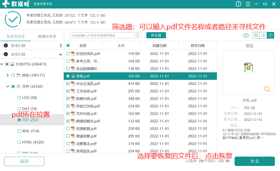This screenshot has height=171, width=280.
Task: Sort by 创建日期 column header
Action: pos(159,45)
